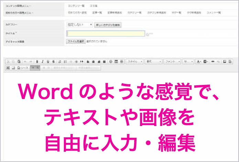Open 記事一覧 menu link
The width and height of the screenshot is (239, 162).
(x=97, y=13)
